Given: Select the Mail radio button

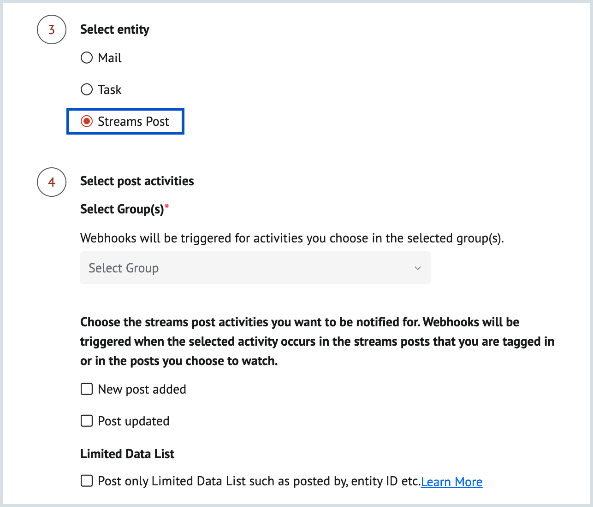Looking at the screenshot, I should pyautogui.click(x=87, y=58).
